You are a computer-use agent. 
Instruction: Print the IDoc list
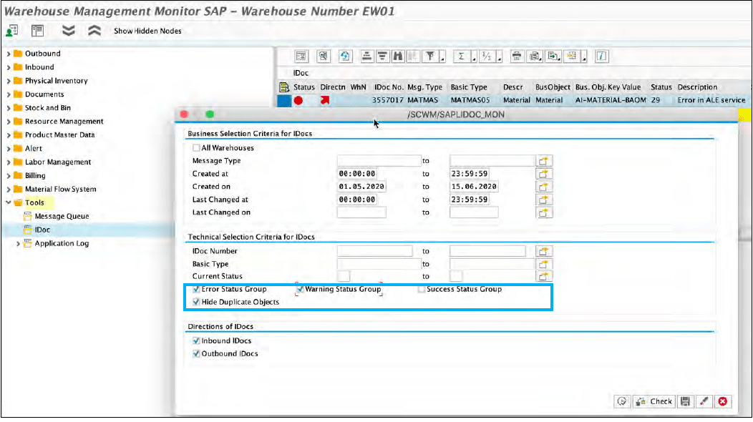516,57
